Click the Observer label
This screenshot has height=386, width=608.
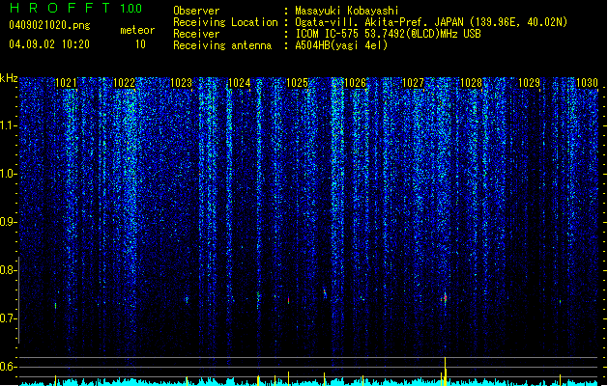click(196, 11)
